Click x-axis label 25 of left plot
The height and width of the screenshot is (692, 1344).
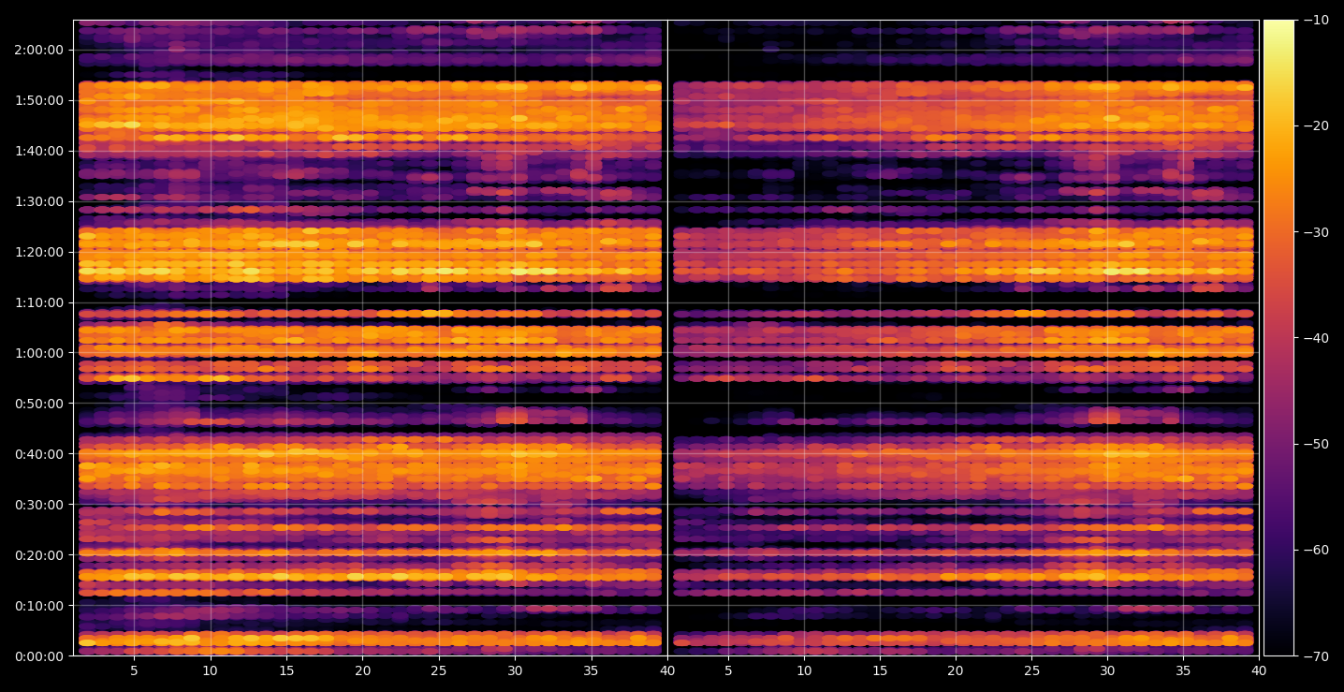point(439,671)
